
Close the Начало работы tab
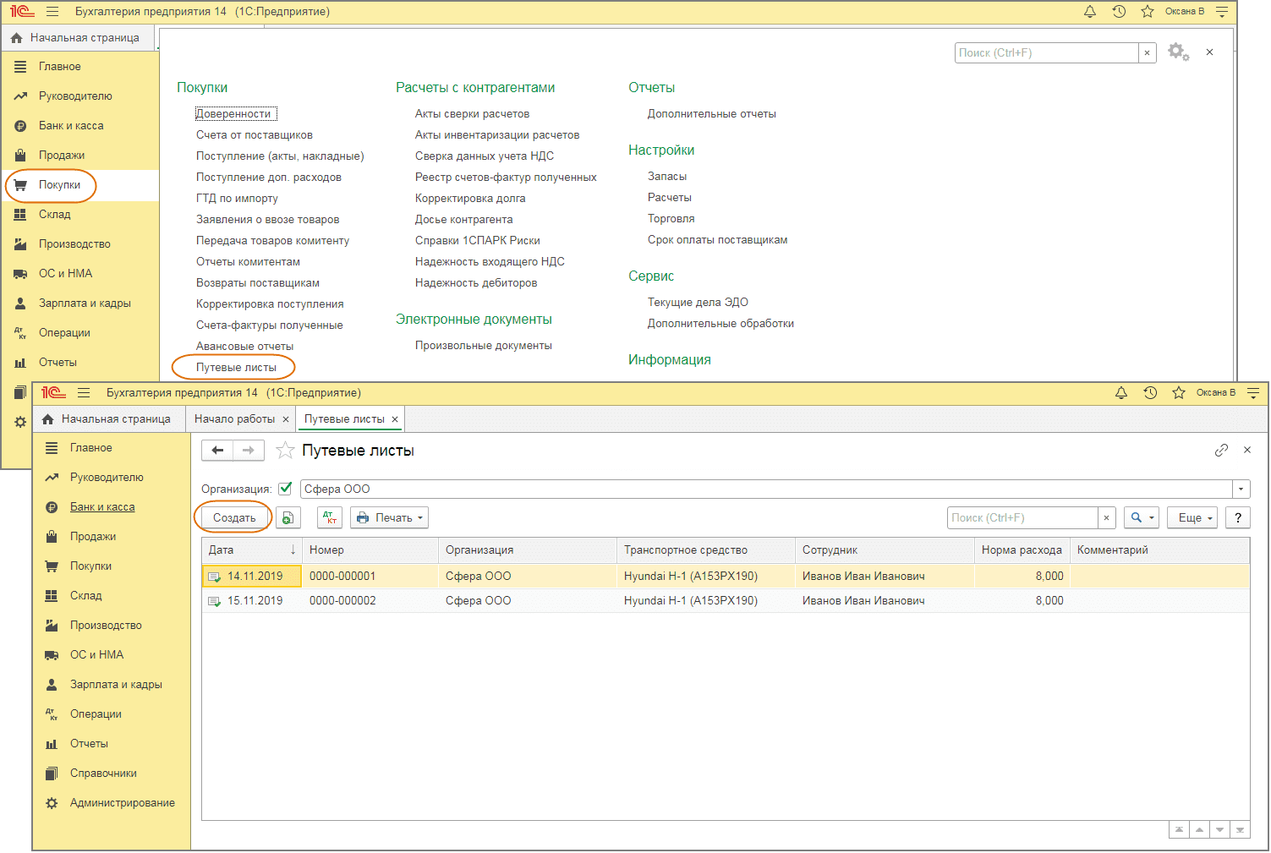tap(286, 419)
